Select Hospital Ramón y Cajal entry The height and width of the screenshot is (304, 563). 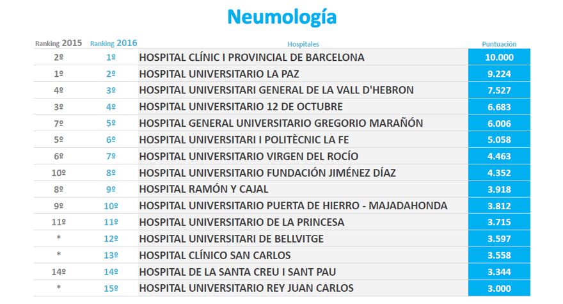[x=203, y=189]
